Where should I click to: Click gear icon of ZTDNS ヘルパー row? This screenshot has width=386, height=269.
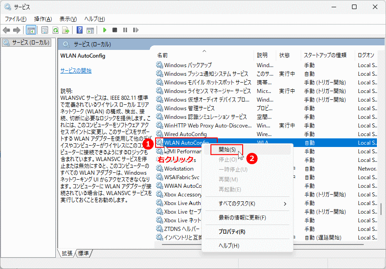160,229
